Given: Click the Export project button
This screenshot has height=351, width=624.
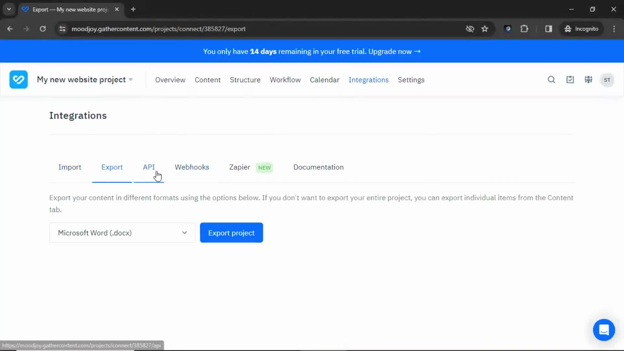Looking at the screenshot, I should pos(231,232).
